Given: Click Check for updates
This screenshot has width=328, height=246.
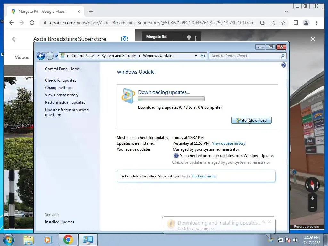Looking at the screenshot, I should tap(61, 80).
